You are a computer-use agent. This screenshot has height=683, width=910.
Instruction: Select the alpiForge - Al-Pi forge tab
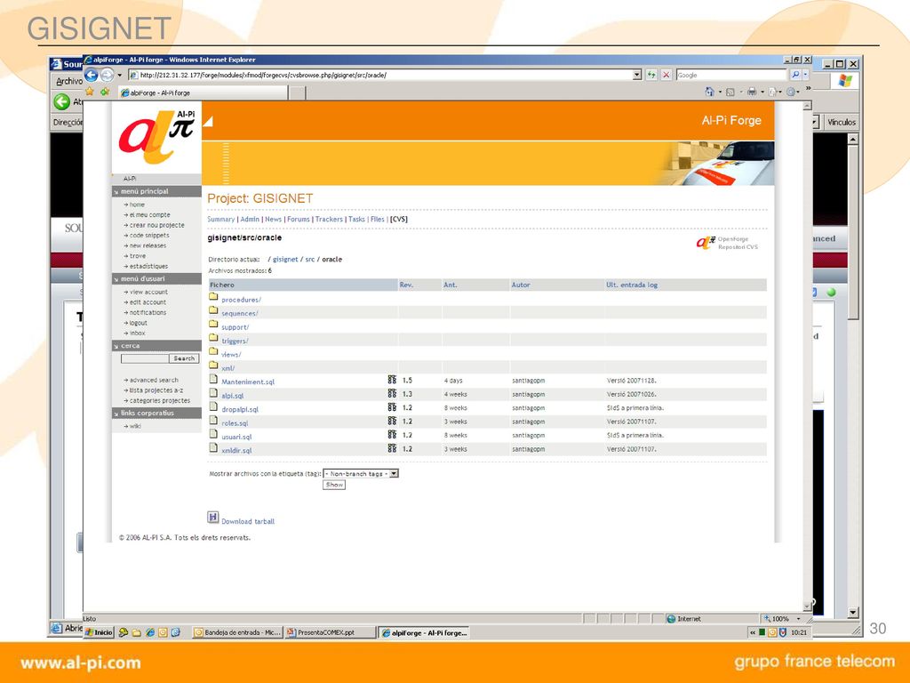tap(203, 92)
